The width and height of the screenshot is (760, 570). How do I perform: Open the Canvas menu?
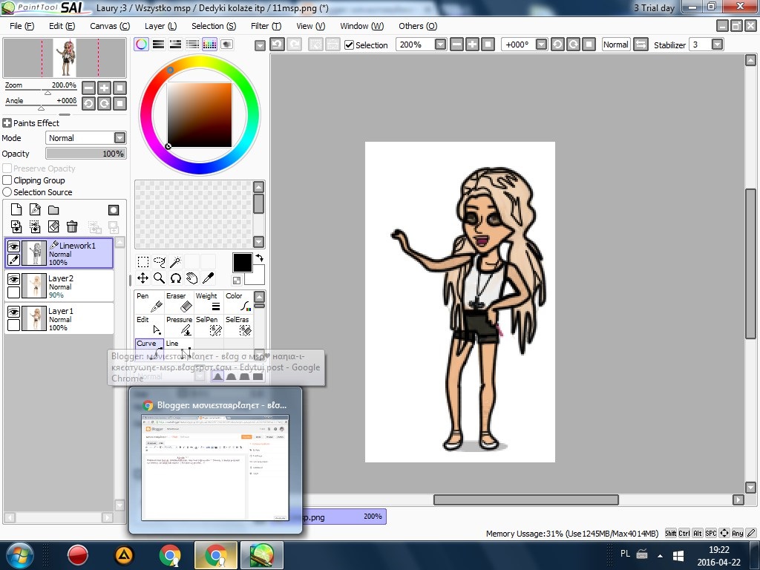tap(110, 26)
